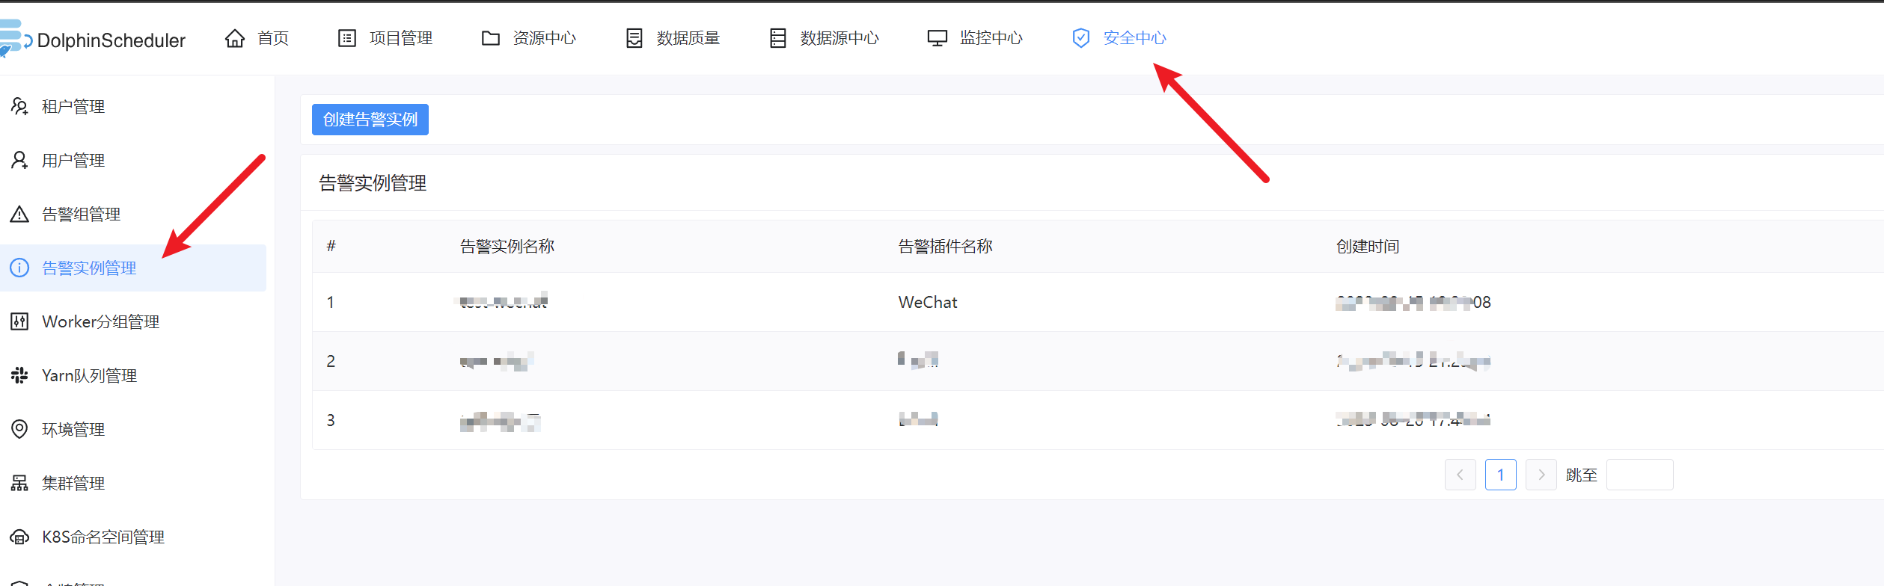Click the 告警实例名称 column header
The width and height of the screenshot is (1884, 586).
(507, 247)
